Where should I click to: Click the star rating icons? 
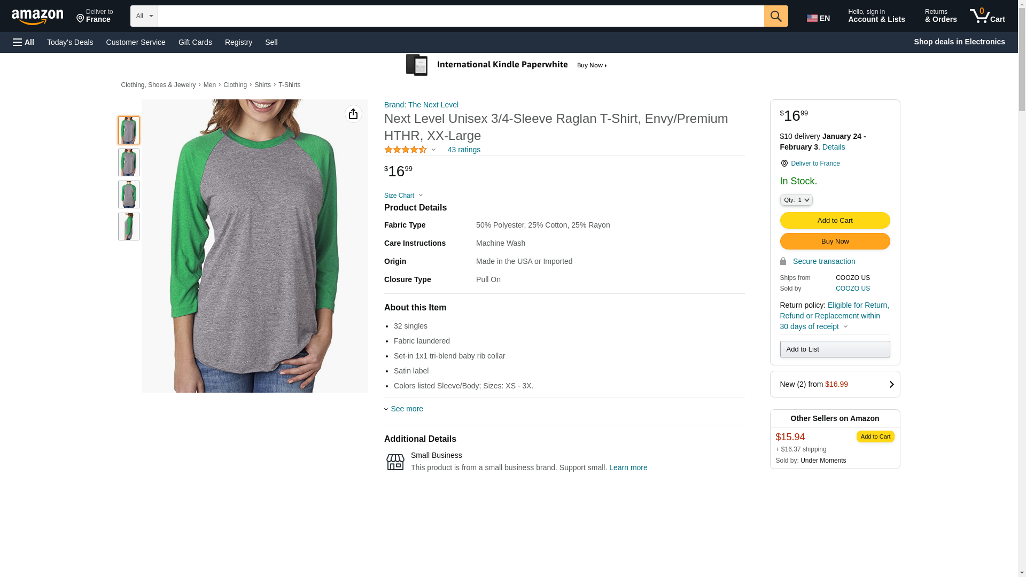[405, 150]
